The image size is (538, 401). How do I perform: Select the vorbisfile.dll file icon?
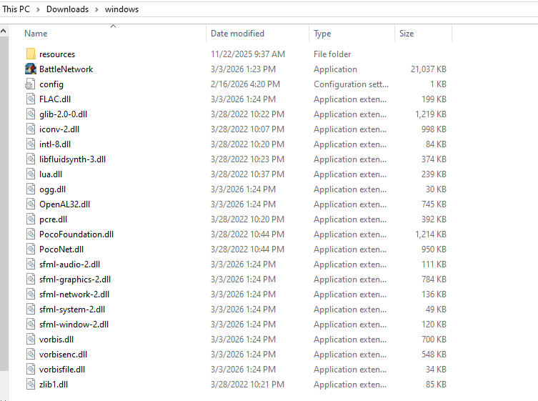(x=31, y=370)
